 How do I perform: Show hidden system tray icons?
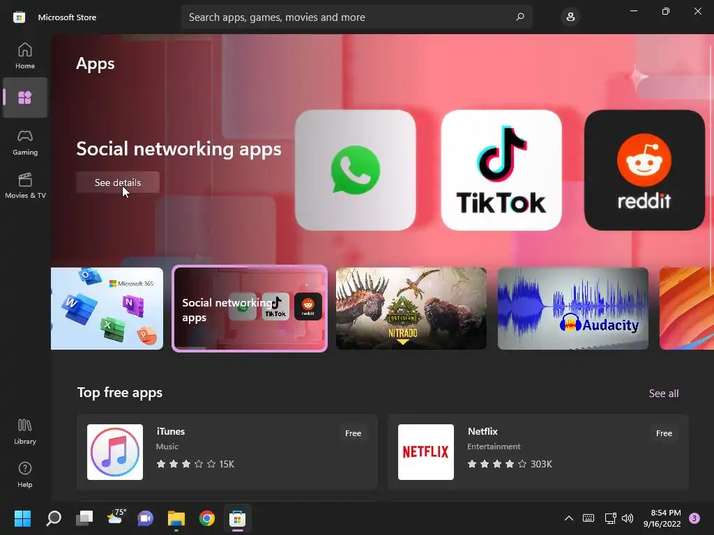click(569, 518)
